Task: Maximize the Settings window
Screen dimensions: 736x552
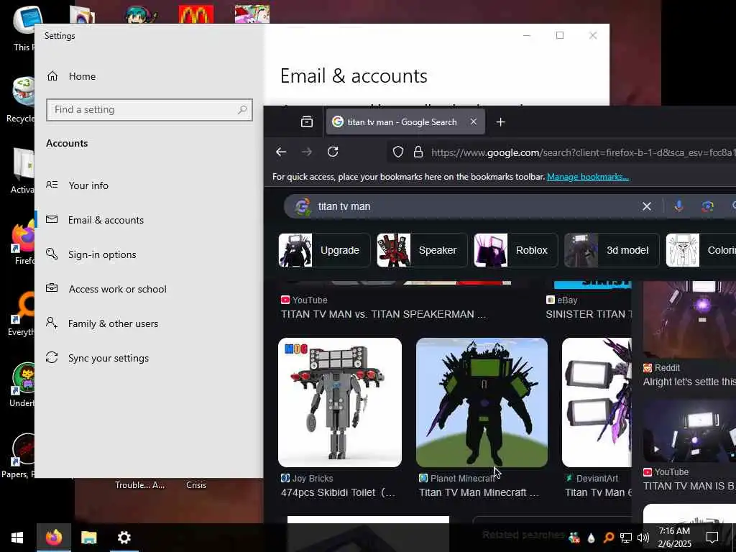Action: click(x=559, y=36)
